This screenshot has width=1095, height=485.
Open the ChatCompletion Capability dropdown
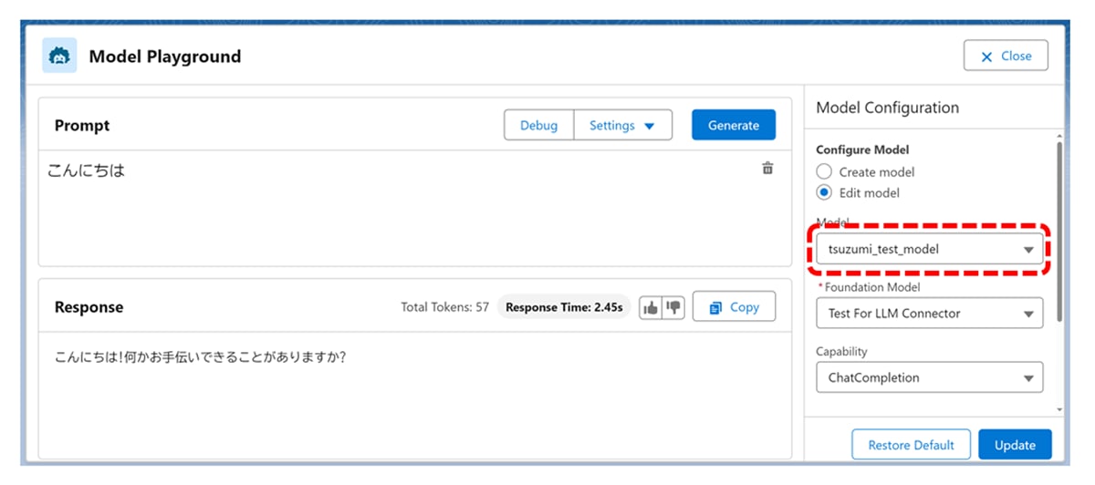tap(929, 377)
